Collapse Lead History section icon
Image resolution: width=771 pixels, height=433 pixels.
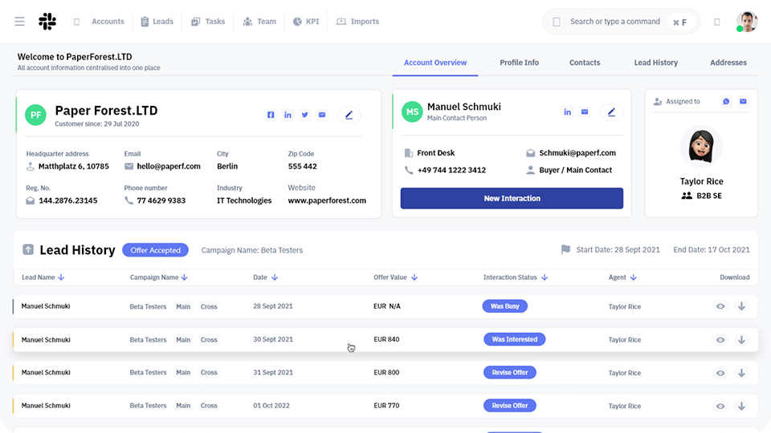[x=28, y=250]
